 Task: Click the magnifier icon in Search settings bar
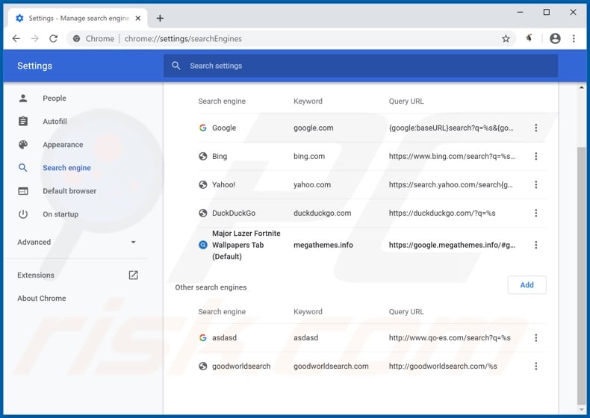click(x=176, y=66)
